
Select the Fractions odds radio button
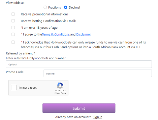45,7
